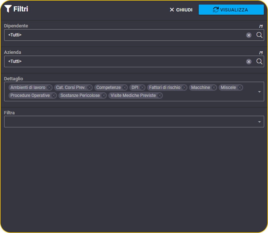Select the Ambienti di lavoro chip text
268x233 pixels.
pos(28,87)
